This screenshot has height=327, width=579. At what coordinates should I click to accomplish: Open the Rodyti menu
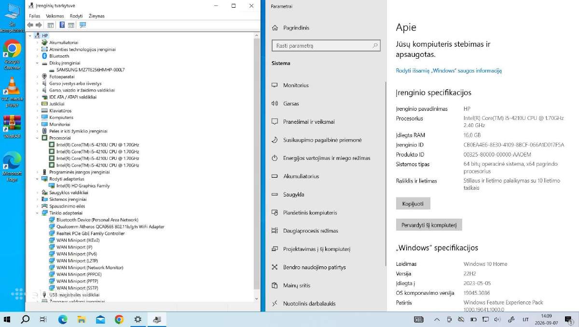pos(76,16)
